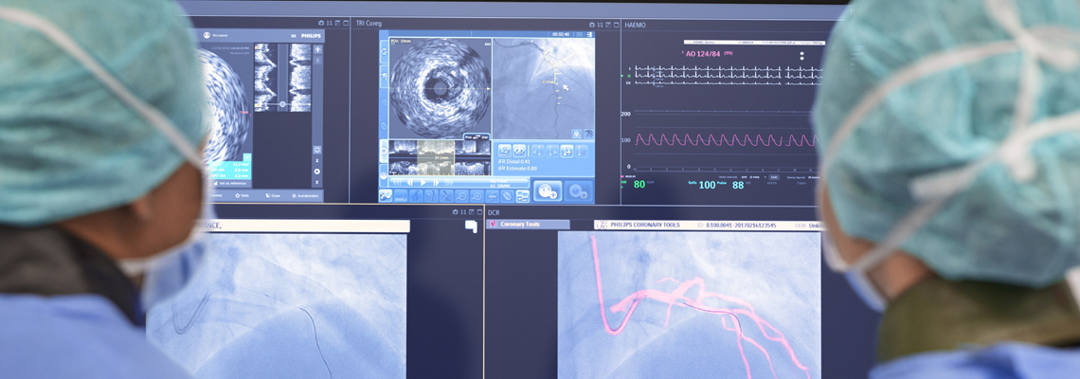Select the Dots tool in IVUS panel

242,196
